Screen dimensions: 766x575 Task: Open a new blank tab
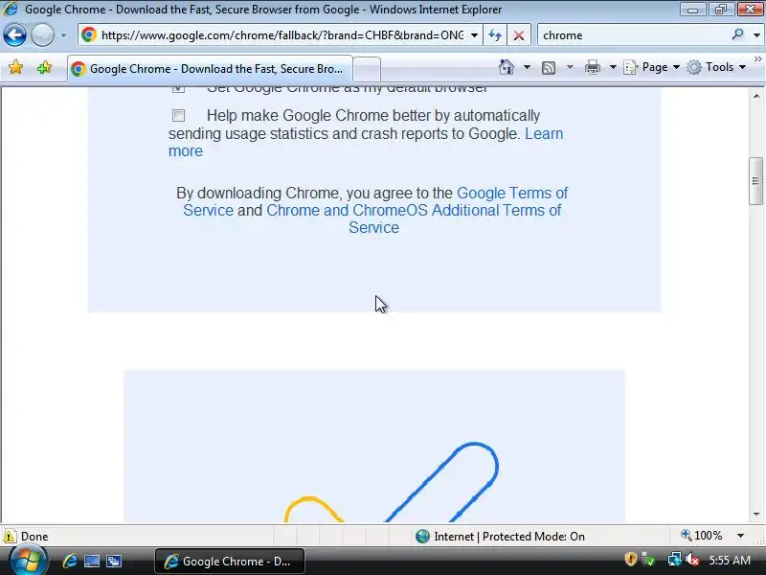click(367, 69)
